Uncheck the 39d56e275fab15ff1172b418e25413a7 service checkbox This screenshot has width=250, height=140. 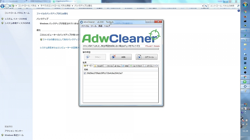click(85, 73)
